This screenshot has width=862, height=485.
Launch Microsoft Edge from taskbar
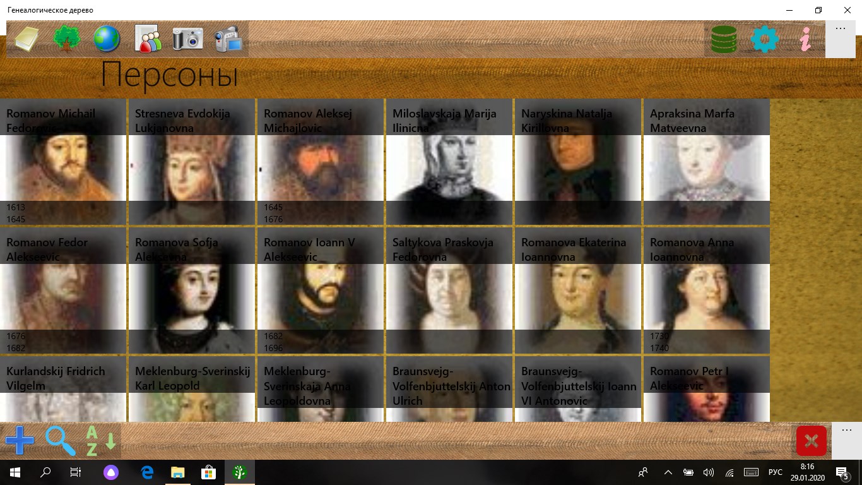[147, 472]
